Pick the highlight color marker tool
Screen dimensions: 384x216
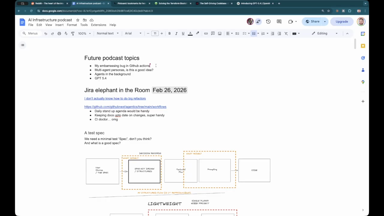coord(197,33)
